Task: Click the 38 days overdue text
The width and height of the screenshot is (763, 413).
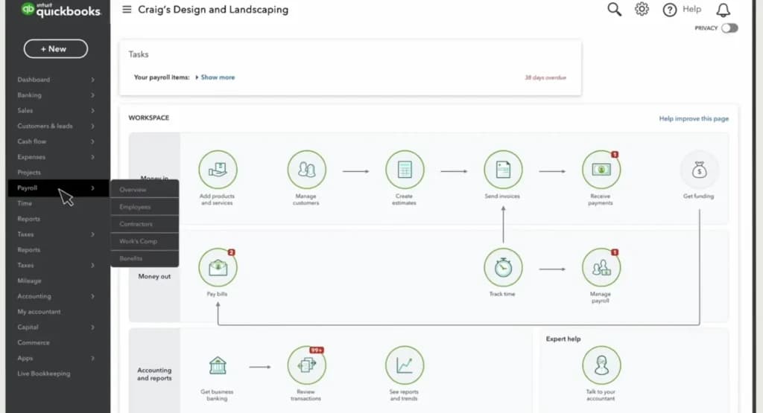Action: 545,77
